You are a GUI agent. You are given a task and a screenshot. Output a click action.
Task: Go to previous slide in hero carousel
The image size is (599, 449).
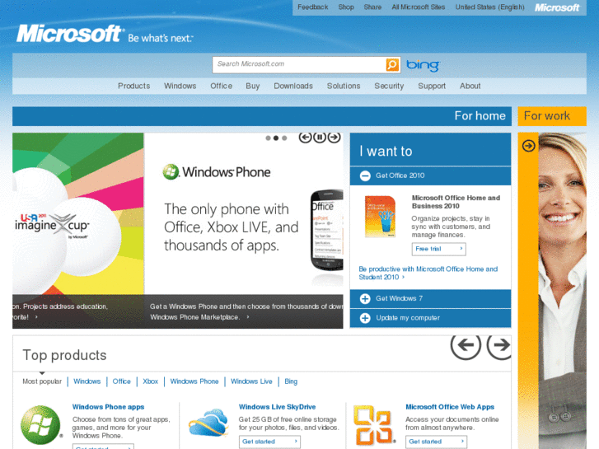pos(305,137)
